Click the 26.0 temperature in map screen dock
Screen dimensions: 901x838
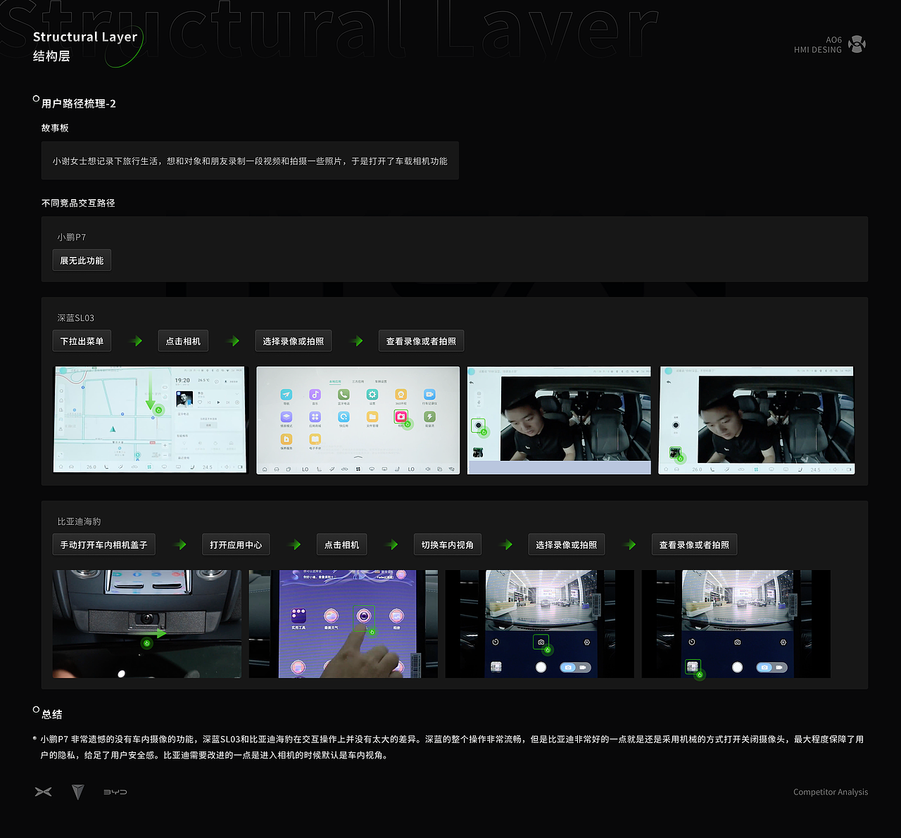click(x=92, y=467)
